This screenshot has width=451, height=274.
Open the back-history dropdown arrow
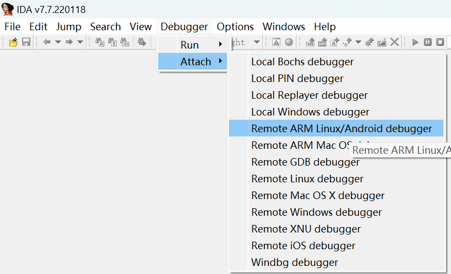[57, 42]
